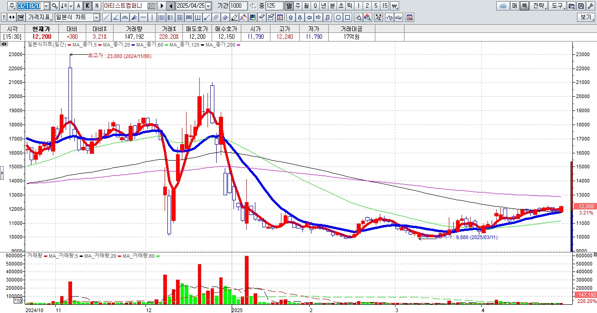Click the candlestick magnifier icon
Viewport: 597px width, 313px height.
click(x=368, y=17)
